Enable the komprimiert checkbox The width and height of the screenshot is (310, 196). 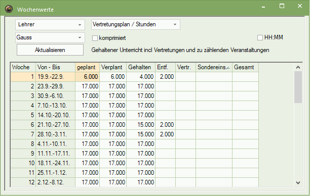(95, 38)
